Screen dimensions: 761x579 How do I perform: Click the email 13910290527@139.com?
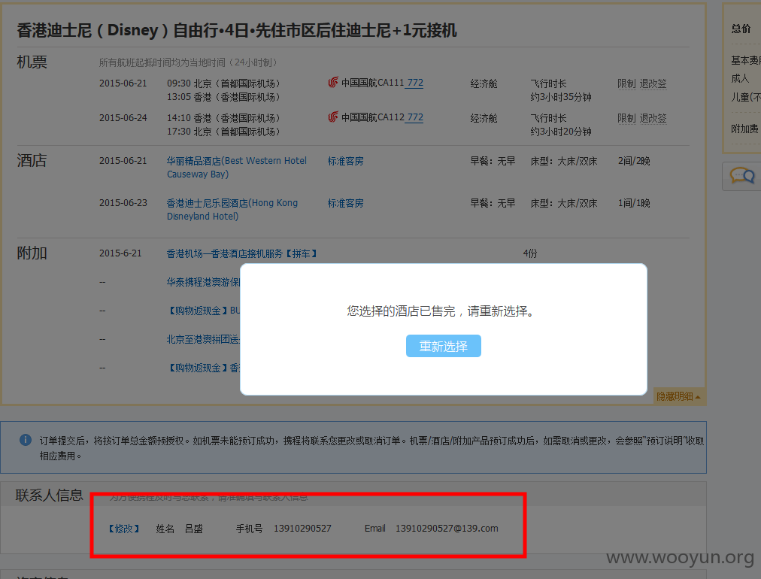pyautogui.click(x=447, y=529)
